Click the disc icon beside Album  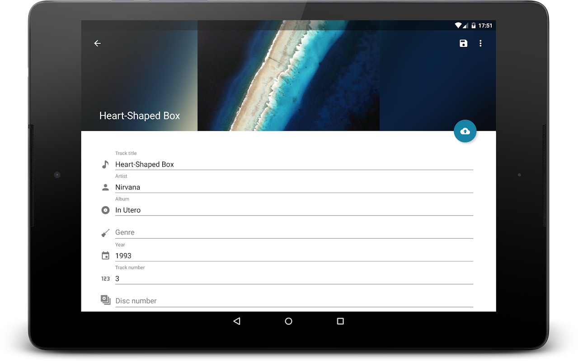click(105, 210)
